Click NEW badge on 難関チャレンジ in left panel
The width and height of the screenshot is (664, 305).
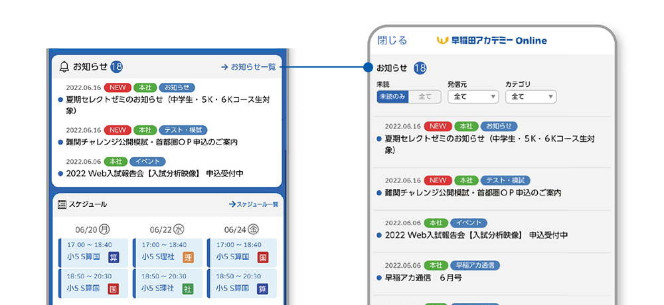(118, 131)
